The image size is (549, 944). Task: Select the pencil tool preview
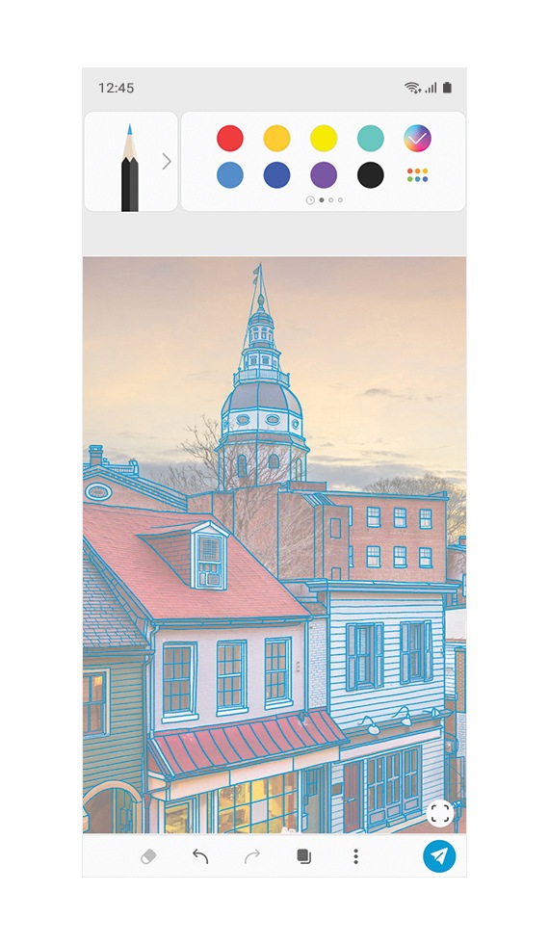[x=130, y=167]
